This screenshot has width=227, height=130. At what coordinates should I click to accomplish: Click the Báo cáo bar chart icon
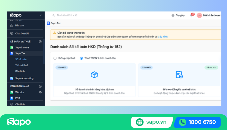(x=12, y=26)
